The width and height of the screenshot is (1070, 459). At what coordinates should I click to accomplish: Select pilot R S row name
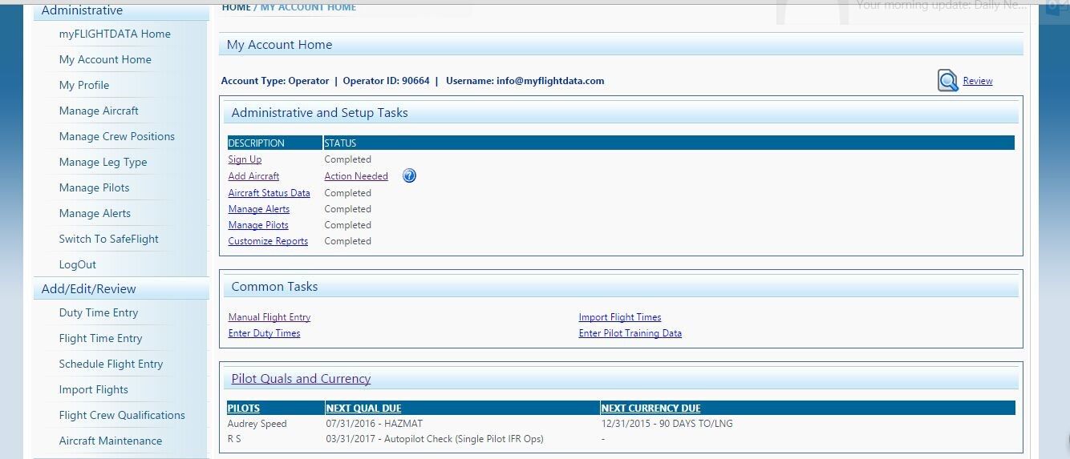tap(235, 439)
